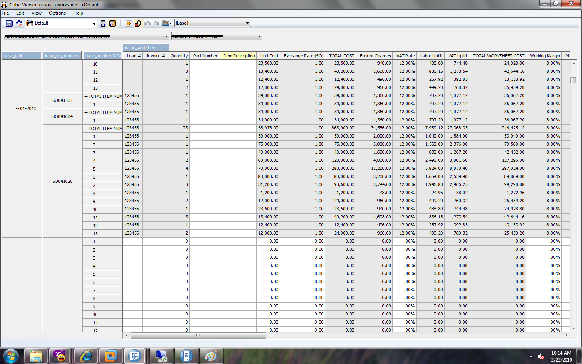This screenshot has height=364, width=582.
Task: Click the Undo arrow icon
Action: pos(148,23)
